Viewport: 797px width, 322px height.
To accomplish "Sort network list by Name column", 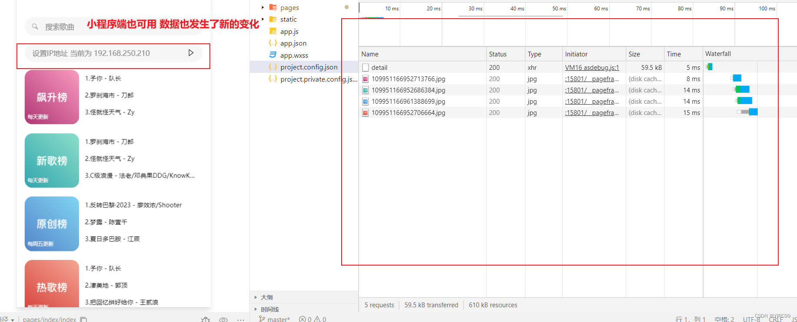I will tap(422, 54).
